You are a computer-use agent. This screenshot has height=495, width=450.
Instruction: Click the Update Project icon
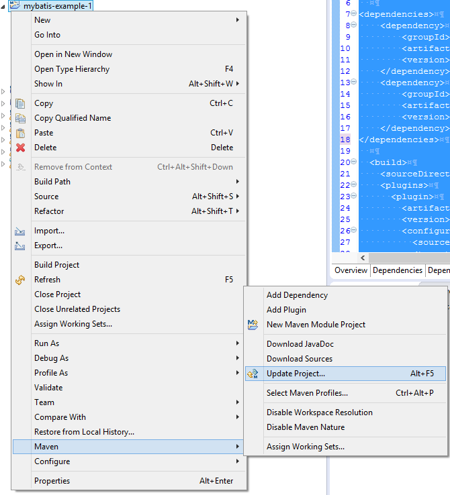(x=253, y=374)
